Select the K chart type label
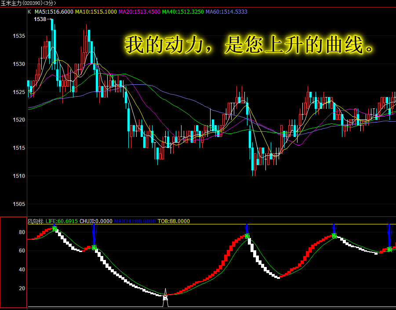 29,12
